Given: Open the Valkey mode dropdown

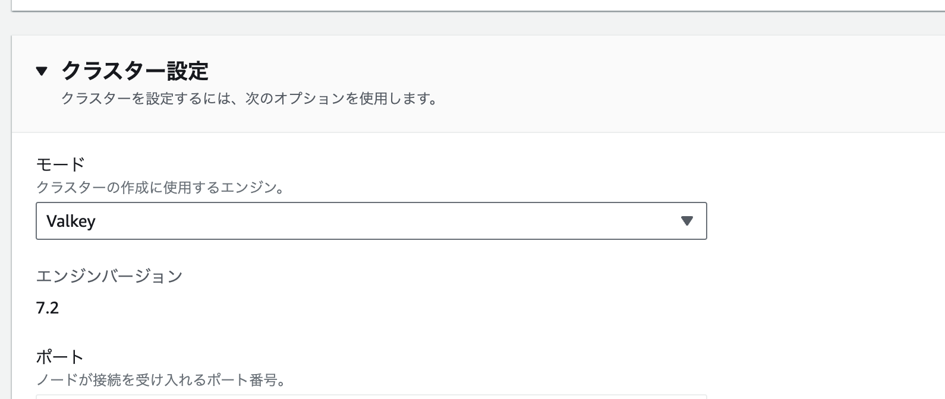Looking at the screenshot, I should [371, 221].
